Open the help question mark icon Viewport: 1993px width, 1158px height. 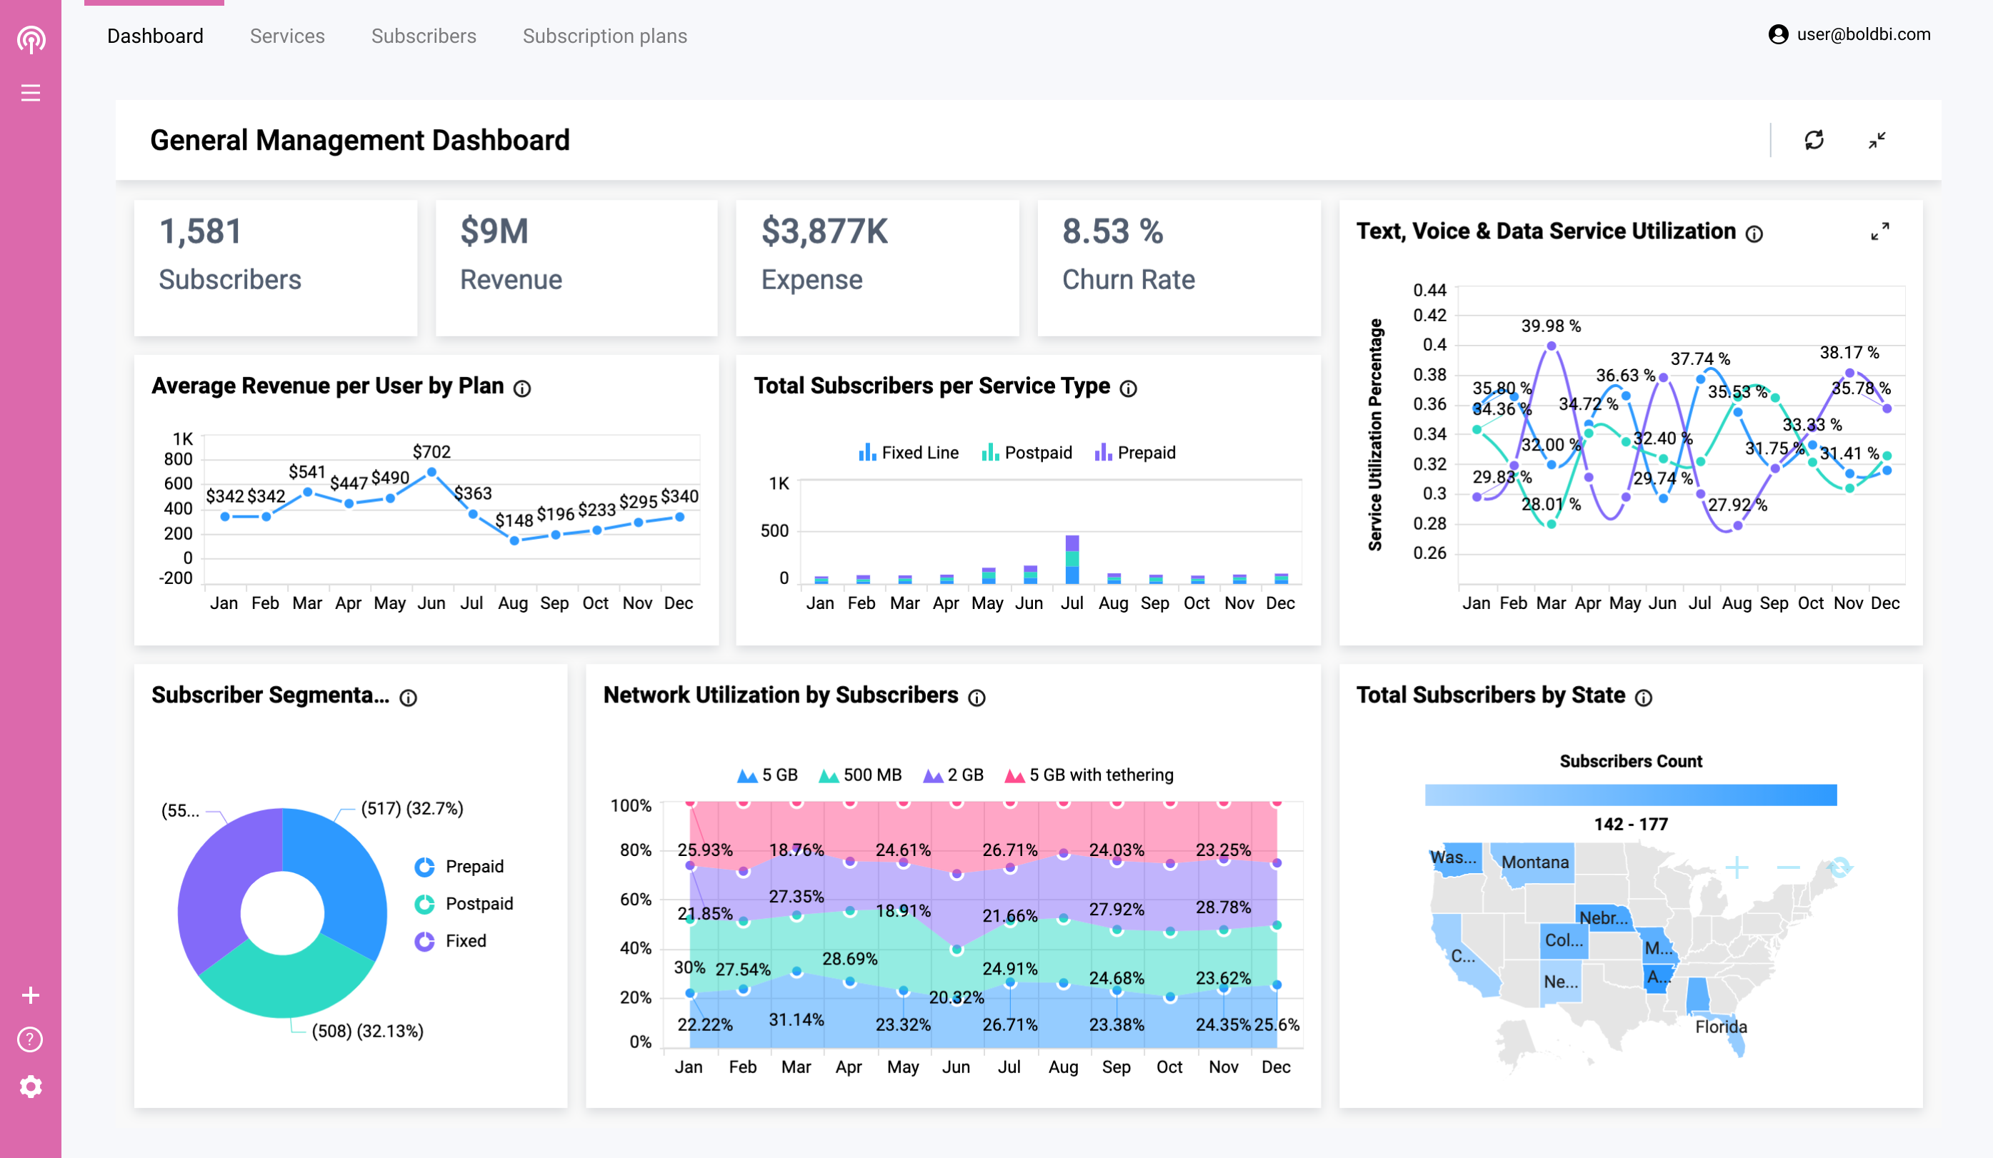[30, 1039]
